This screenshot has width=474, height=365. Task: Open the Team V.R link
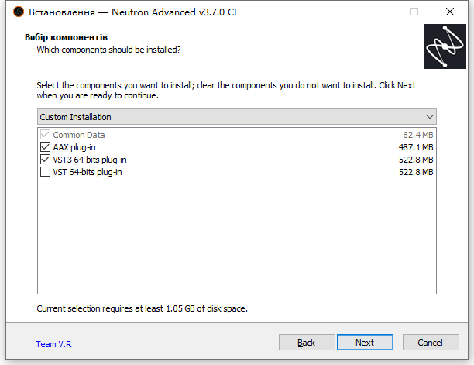[x=53, y=344]
